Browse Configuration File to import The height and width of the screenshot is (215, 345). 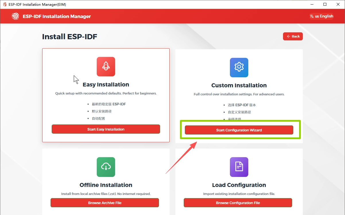tap(238, 203)
